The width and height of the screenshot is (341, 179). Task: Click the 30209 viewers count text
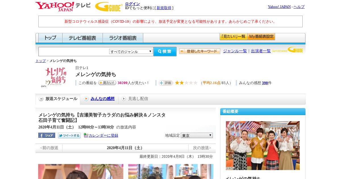point(122,83)
